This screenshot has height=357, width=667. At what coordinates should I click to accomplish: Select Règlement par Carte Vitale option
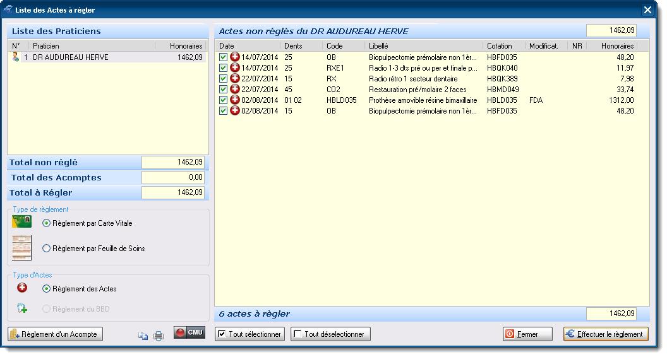pos(46,223)
